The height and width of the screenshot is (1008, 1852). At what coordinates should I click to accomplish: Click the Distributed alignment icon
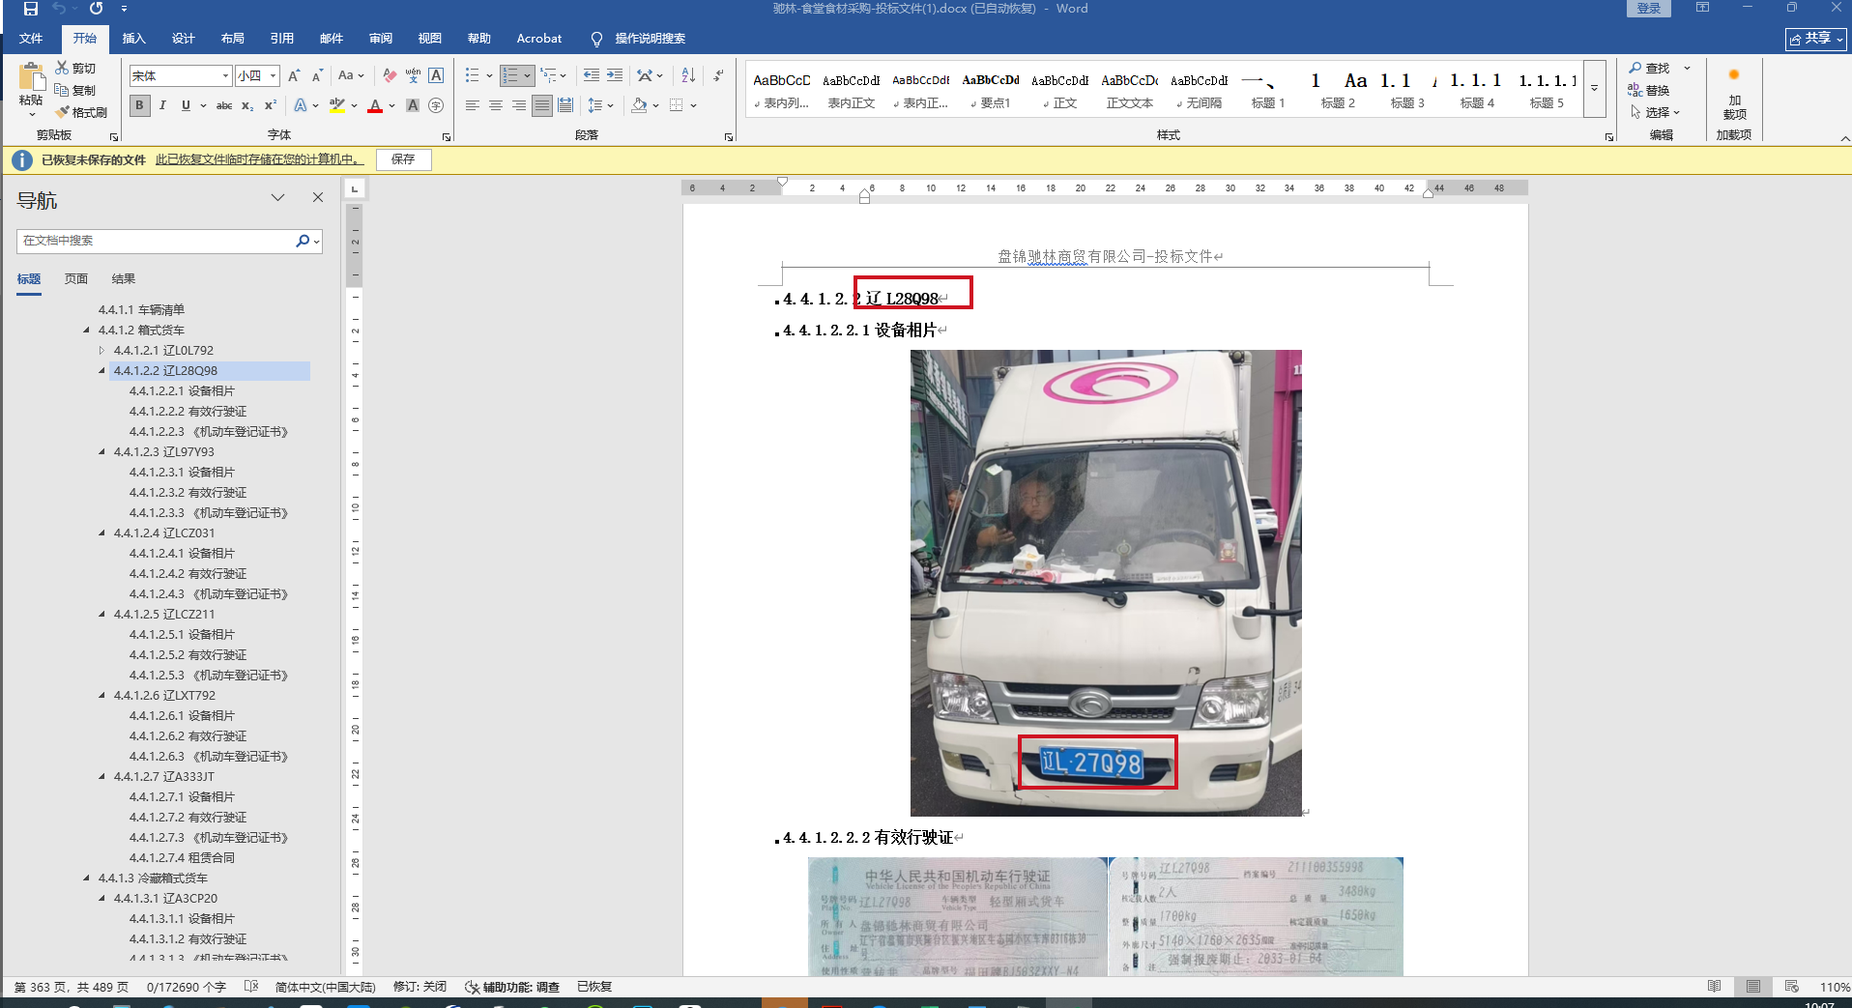[565, 105]
